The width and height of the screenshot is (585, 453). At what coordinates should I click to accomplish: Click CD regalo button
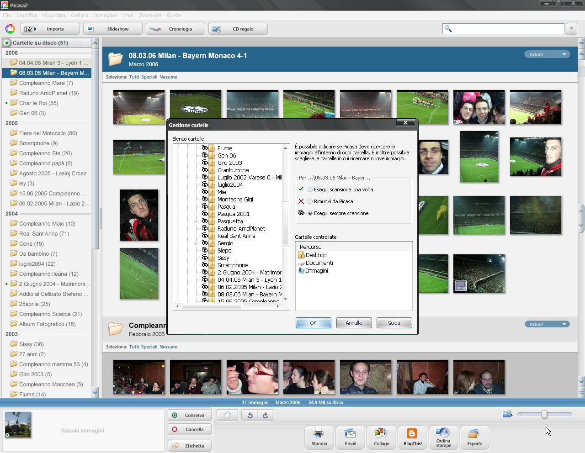click(x=238, y=29)
